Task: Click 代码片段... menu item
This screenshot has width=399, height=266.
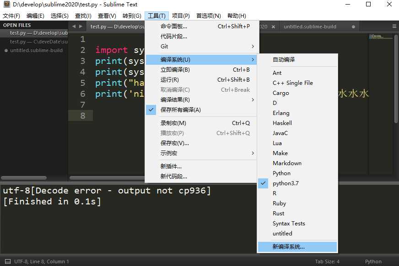Action: pos(200,37)
